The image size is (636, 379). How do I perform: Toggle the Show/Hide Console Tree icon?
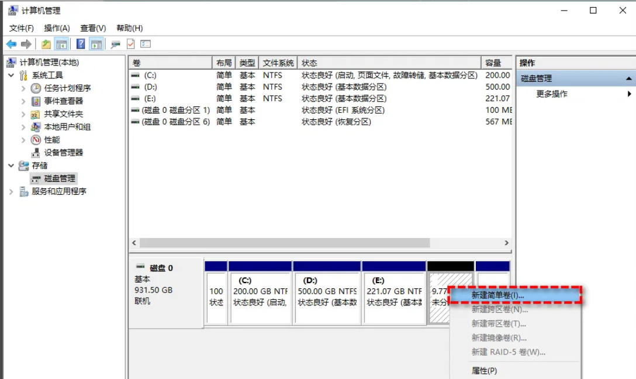pos(61,44)
